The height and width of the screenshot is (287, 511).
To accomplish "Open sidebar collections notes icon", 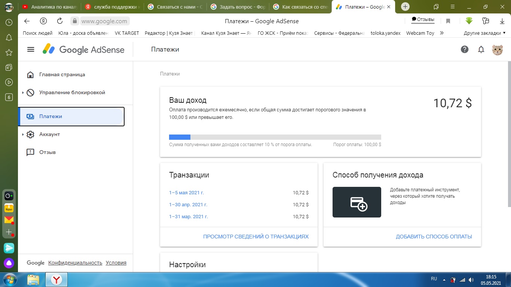I will coord(9,67).
